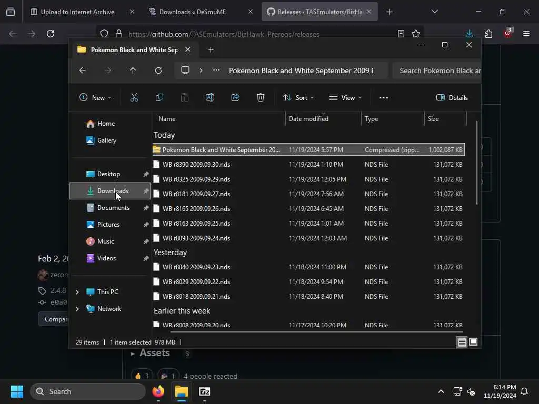Image resolution: width=539 pixels, height=404 pixels.
Task: Go up one folder level
Action: [x=133, y=70]
